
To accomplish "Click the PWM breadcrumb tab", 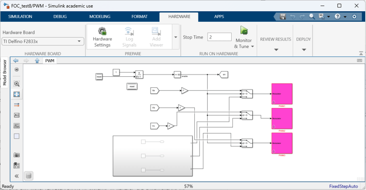I will point(50,61).
